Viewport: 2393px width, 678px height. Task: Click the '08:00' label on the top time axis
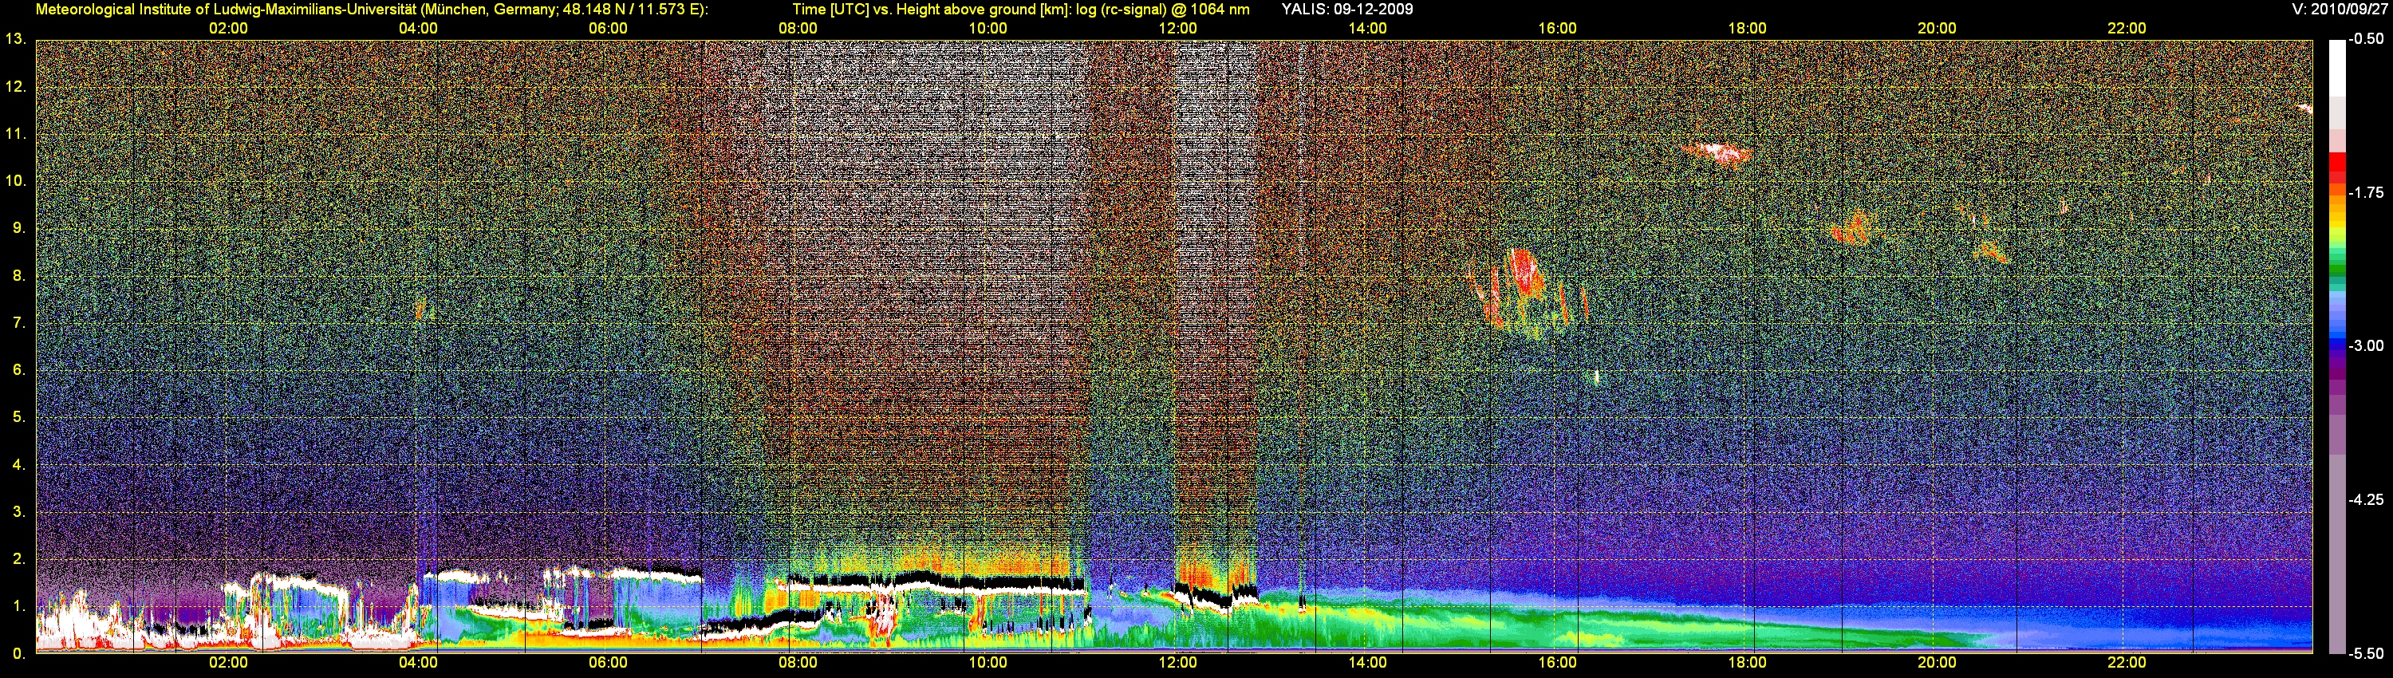click(x=798, y=29)
